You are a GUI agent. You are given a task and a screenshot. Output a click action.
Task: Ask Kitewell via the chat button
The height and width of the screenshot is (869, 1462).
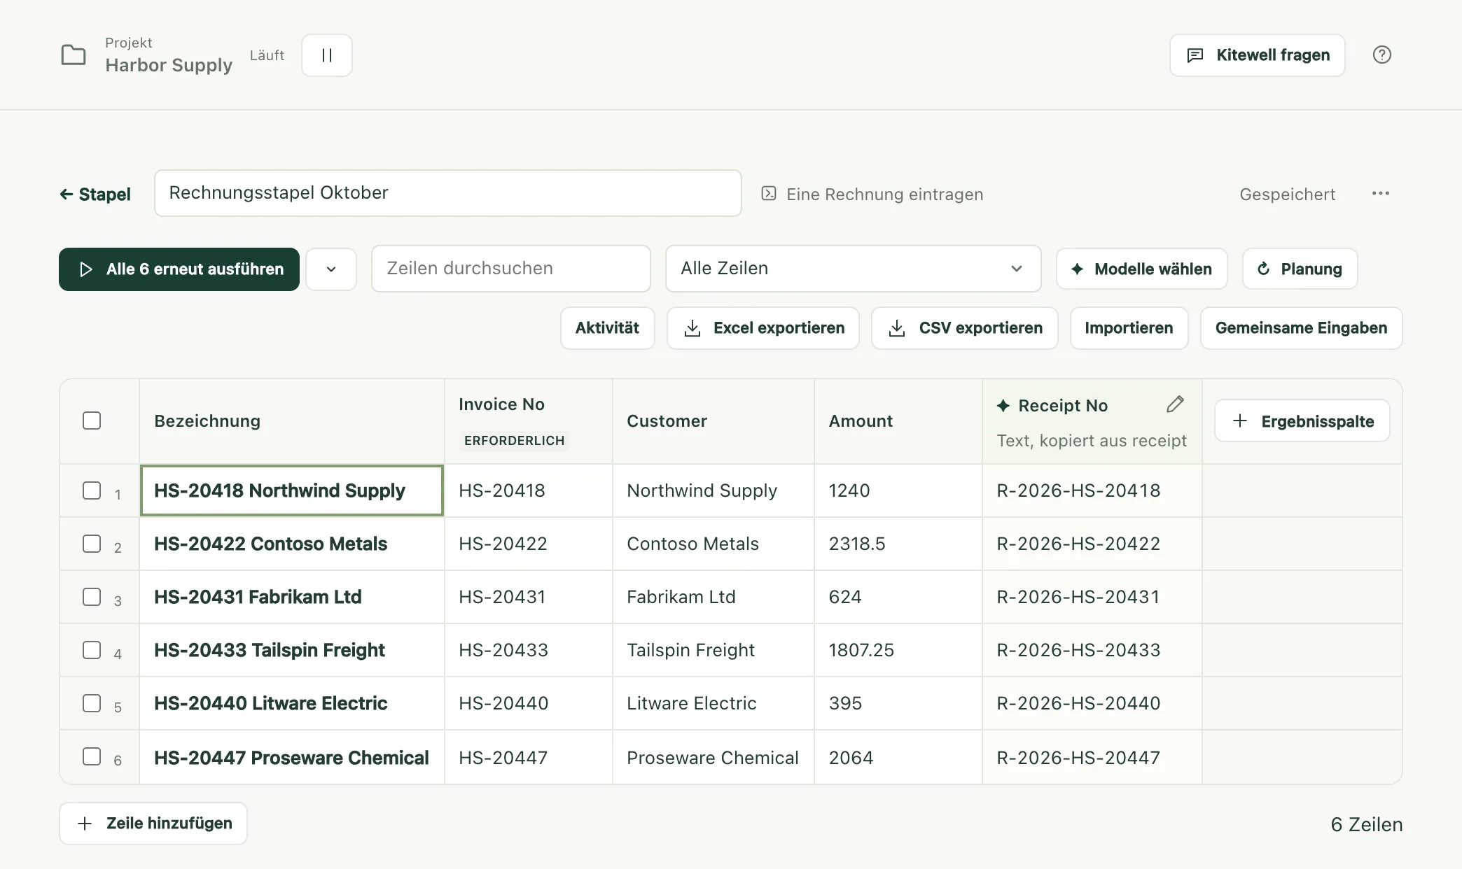tap(1257, 55)
